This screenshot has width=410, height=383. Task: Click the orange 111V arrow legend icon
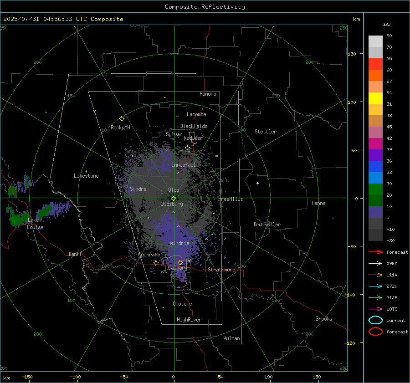tap(375, 275)
